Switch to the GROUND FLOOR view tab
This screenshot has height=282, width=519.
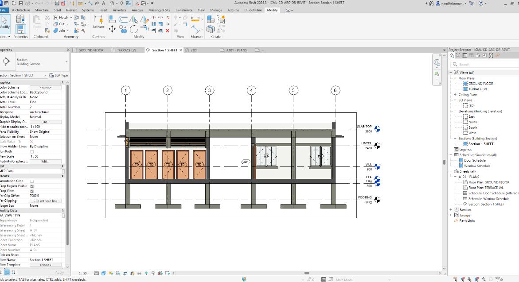[91, 50]
